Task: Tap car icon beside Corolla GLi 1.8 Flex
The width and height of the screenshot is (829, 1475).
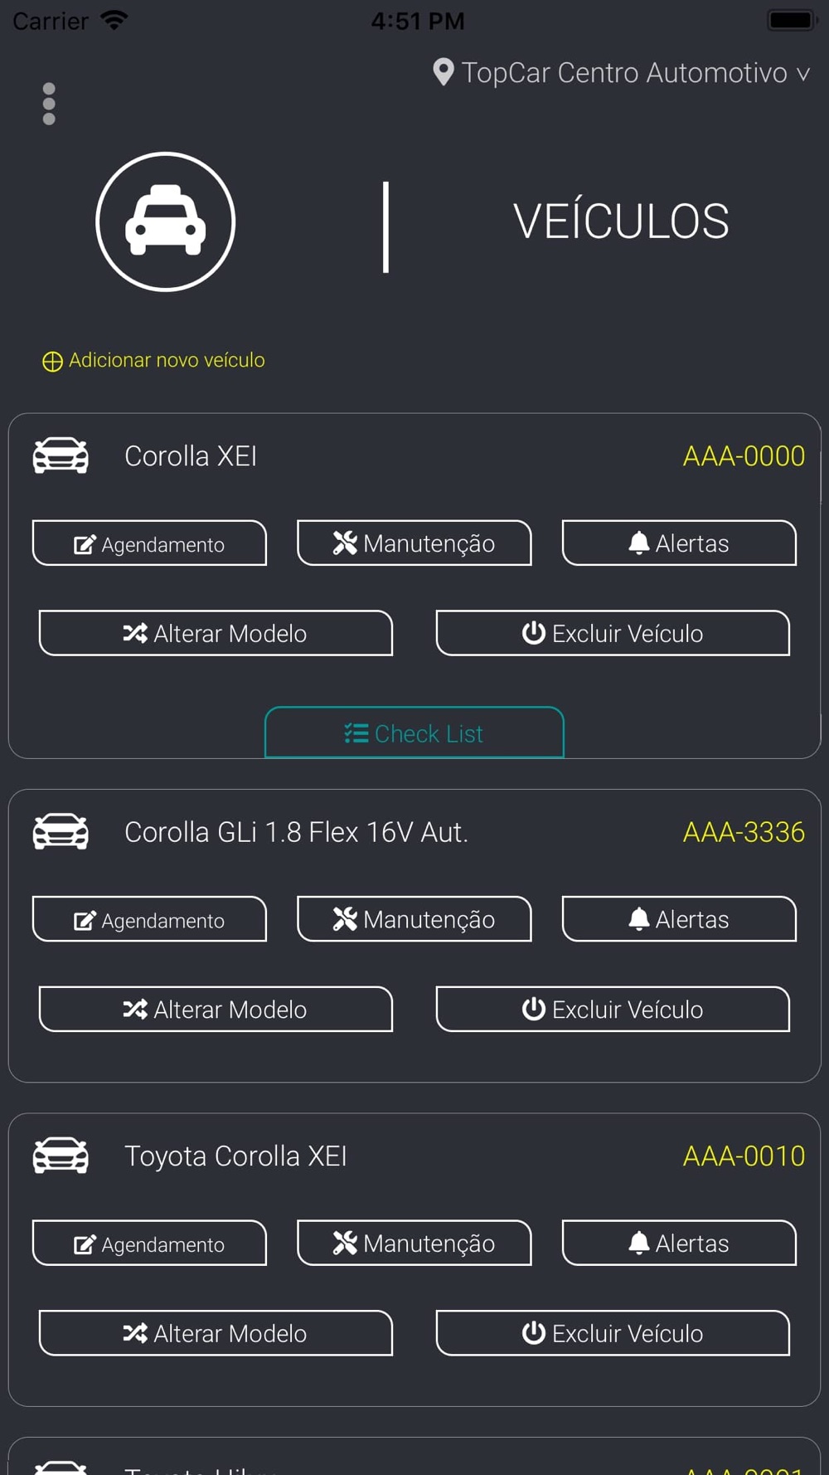Action: point(61,831)
